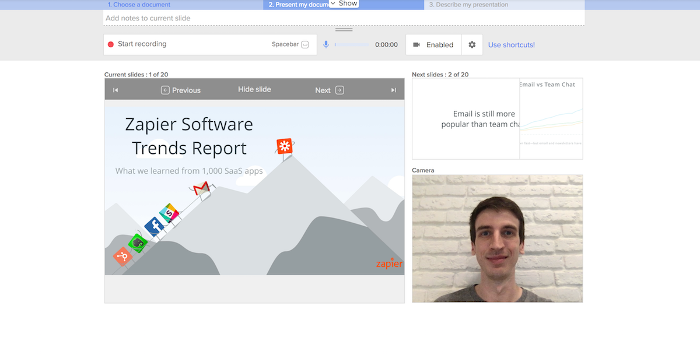The image size is (700, 355).
Task: Advance to the Next slide
Action: coord(330,90)
